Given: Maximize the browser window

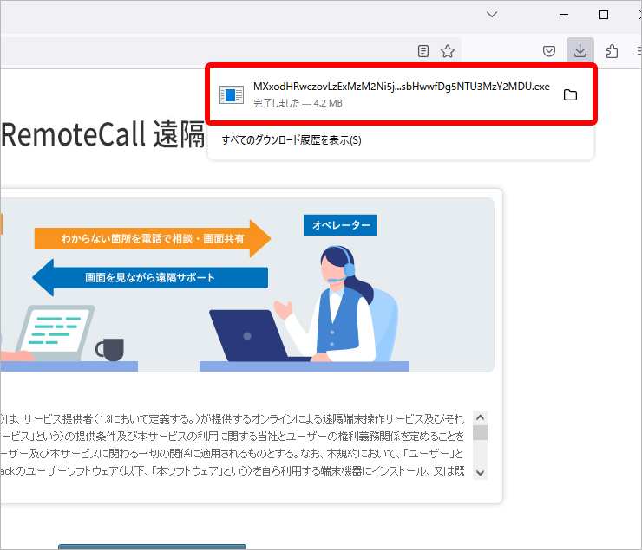Looking at the screenshot, I should (x=604, y=15).
